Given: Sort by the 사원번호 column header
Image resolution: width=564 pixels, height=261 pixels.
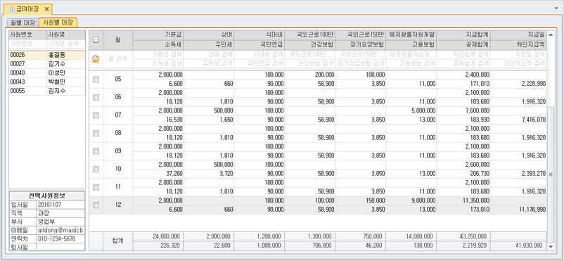Looking at the screenshot, I should coord(27,35).
